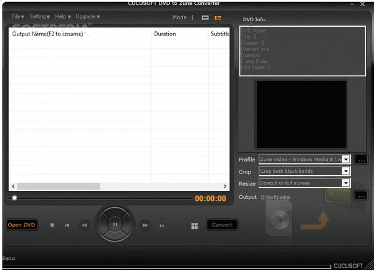Switch to filmstrip view mode icon
The height and width of the screenshot is (270, 374).
click(205, 17)
